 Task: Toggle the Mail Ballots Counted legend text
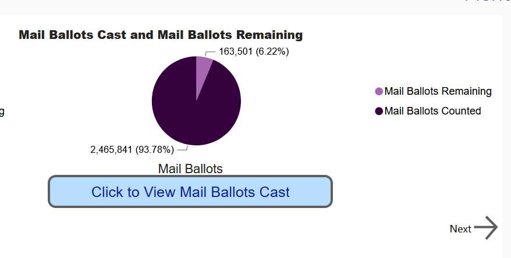433,111
